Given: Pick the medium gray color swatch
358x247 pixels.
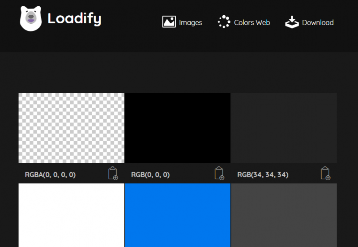Looking at the screenshot, I should click(x=284, y=215).
